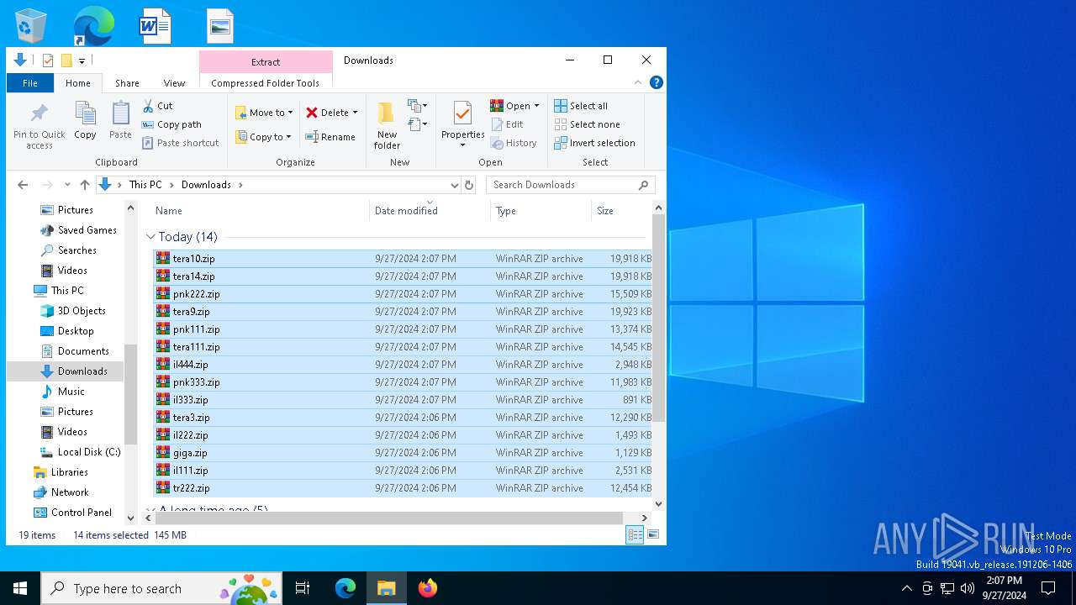Click Select all
This screenshot has height=605, width=1076.
pyautogui.click(x=581, y=106)
